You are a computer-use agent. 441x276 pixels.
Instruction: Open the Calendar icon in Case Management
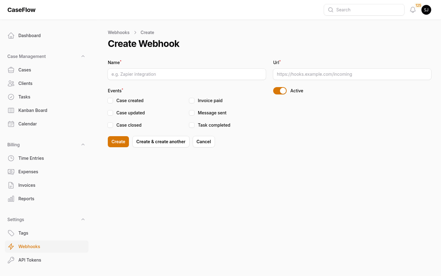tap(11, 124)
